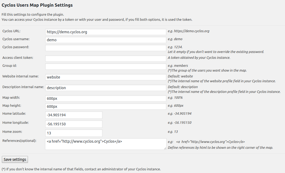285x173 pixels.
Task: Grab the References textarea resize handle
Action: point(165,148)
